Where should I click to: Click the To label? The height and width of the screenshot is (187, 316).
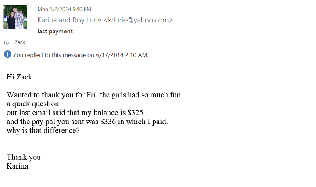click(6, 43)
